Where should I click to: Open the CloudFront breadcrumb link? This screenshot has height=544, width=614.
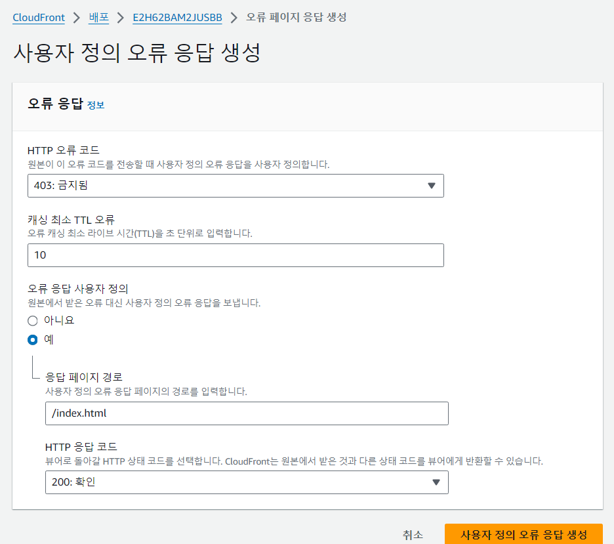pyautogui.click(x=39, y=18)
